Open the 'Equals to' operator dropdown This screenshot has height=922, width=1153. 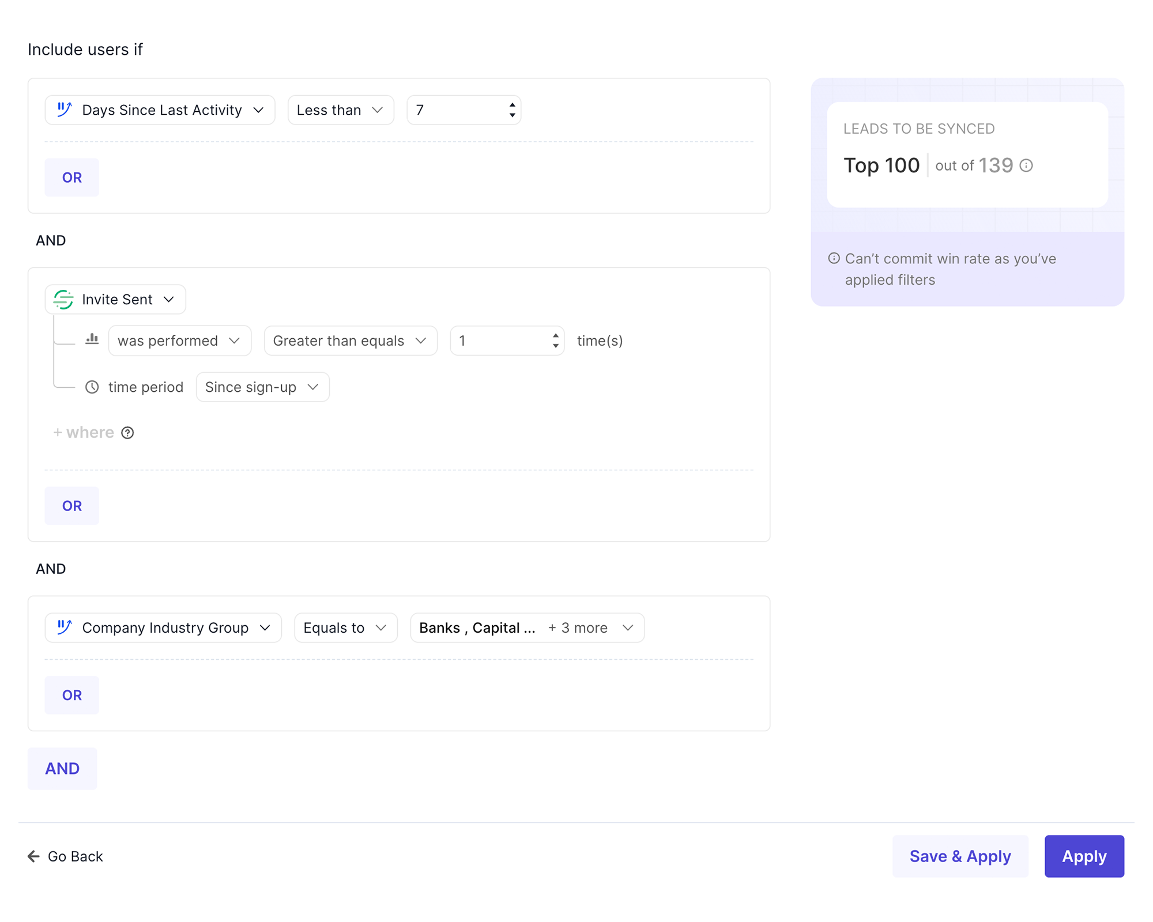tap(345, 628)
